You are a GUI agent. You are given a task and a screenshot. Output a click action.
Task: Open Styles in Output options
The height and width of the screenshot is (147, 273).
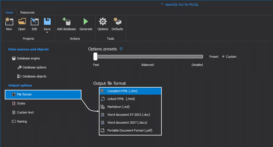point(21,103)
